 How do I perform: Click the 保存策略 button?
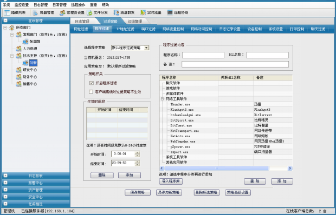[x=138, y=192]
